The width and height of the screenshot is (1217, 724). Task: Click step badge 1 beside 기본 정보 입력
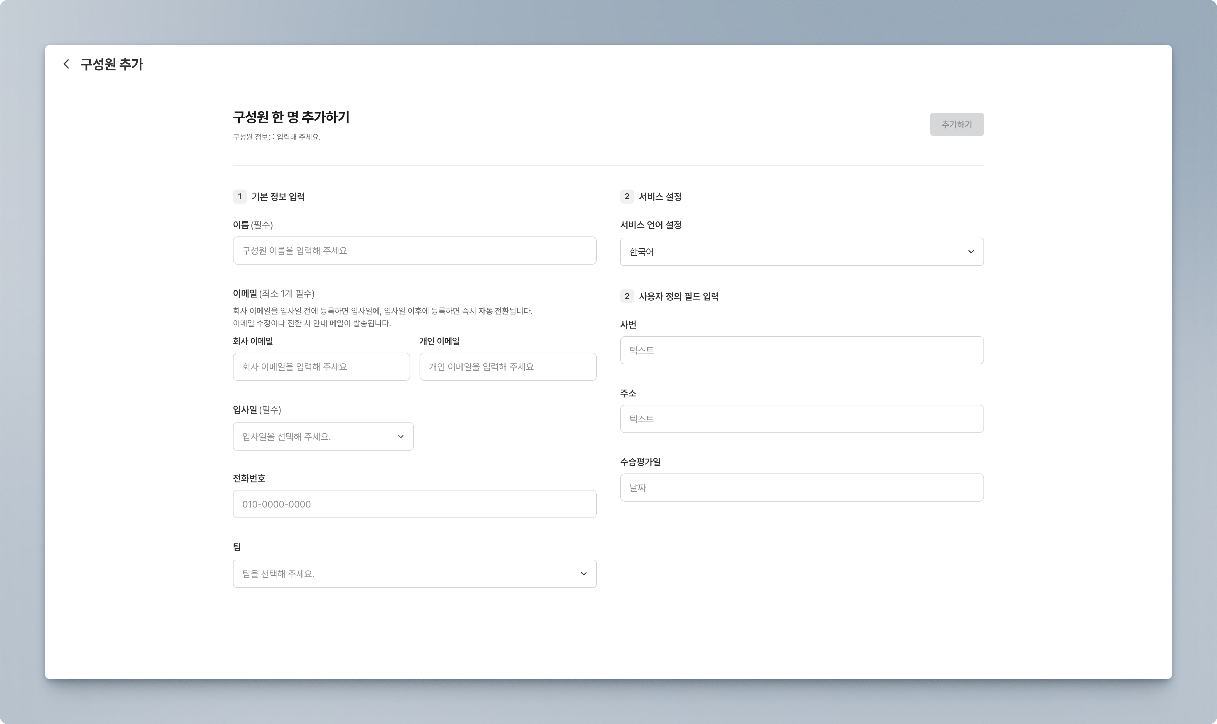(239, 197)
